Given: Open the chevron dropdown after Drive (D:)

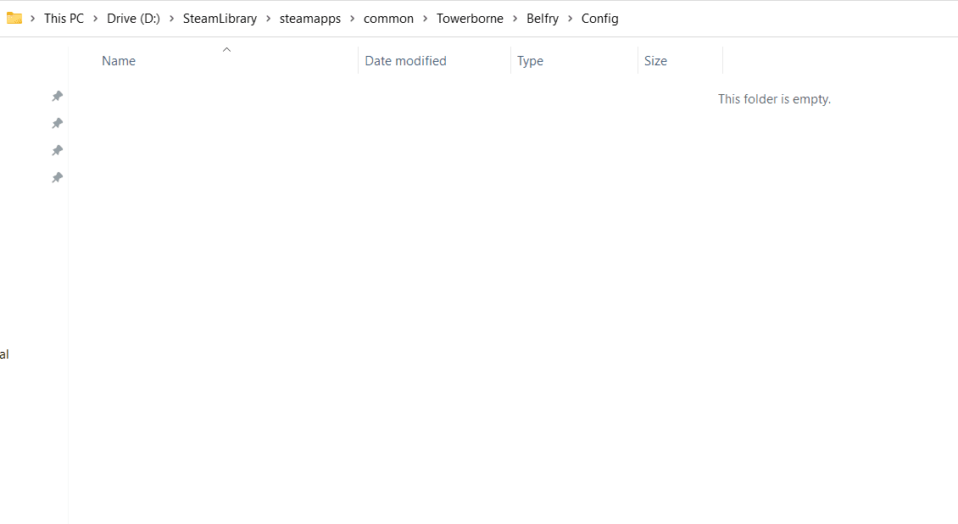Looking at the screenshot, I should (172, 19).
